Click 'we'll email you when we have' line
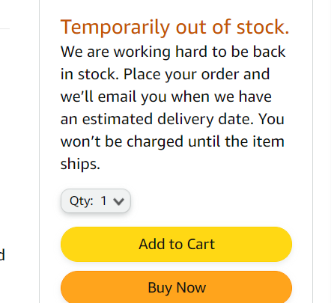 coord(165,97)
